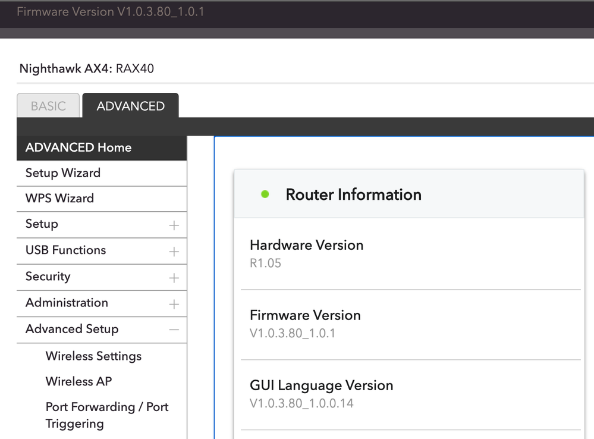The image size is (594, 439).
Task: Launch the Setup Wizard
Action: [x=102, y=173]
